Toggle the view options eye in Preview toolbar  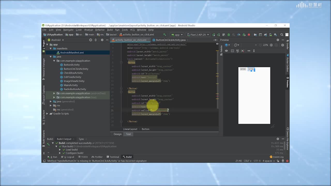[226, 51]
